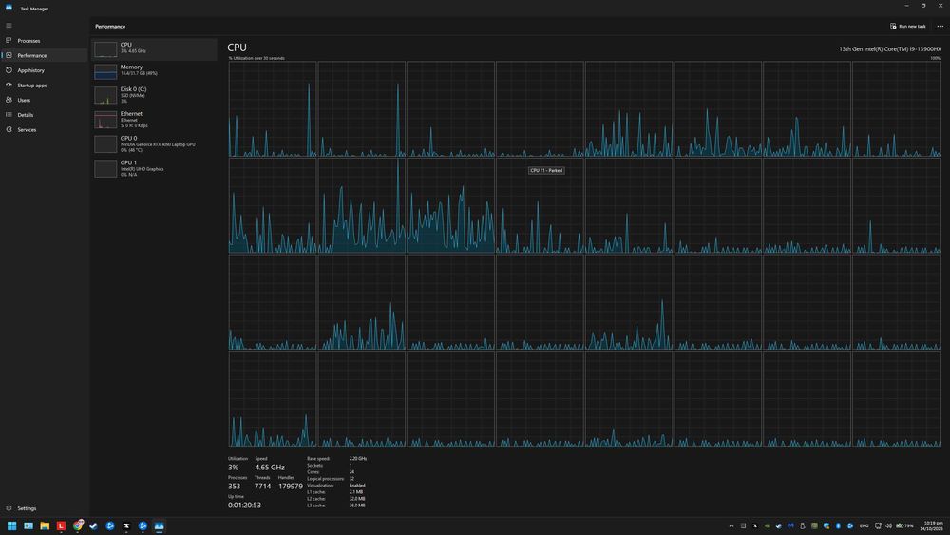Click the Processes count 353
The height and width of the screenshot is (535, 950).
tap(235, 486)
